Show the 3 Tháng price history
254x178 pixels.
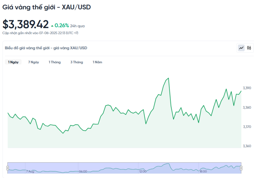(x=77, y=62)
